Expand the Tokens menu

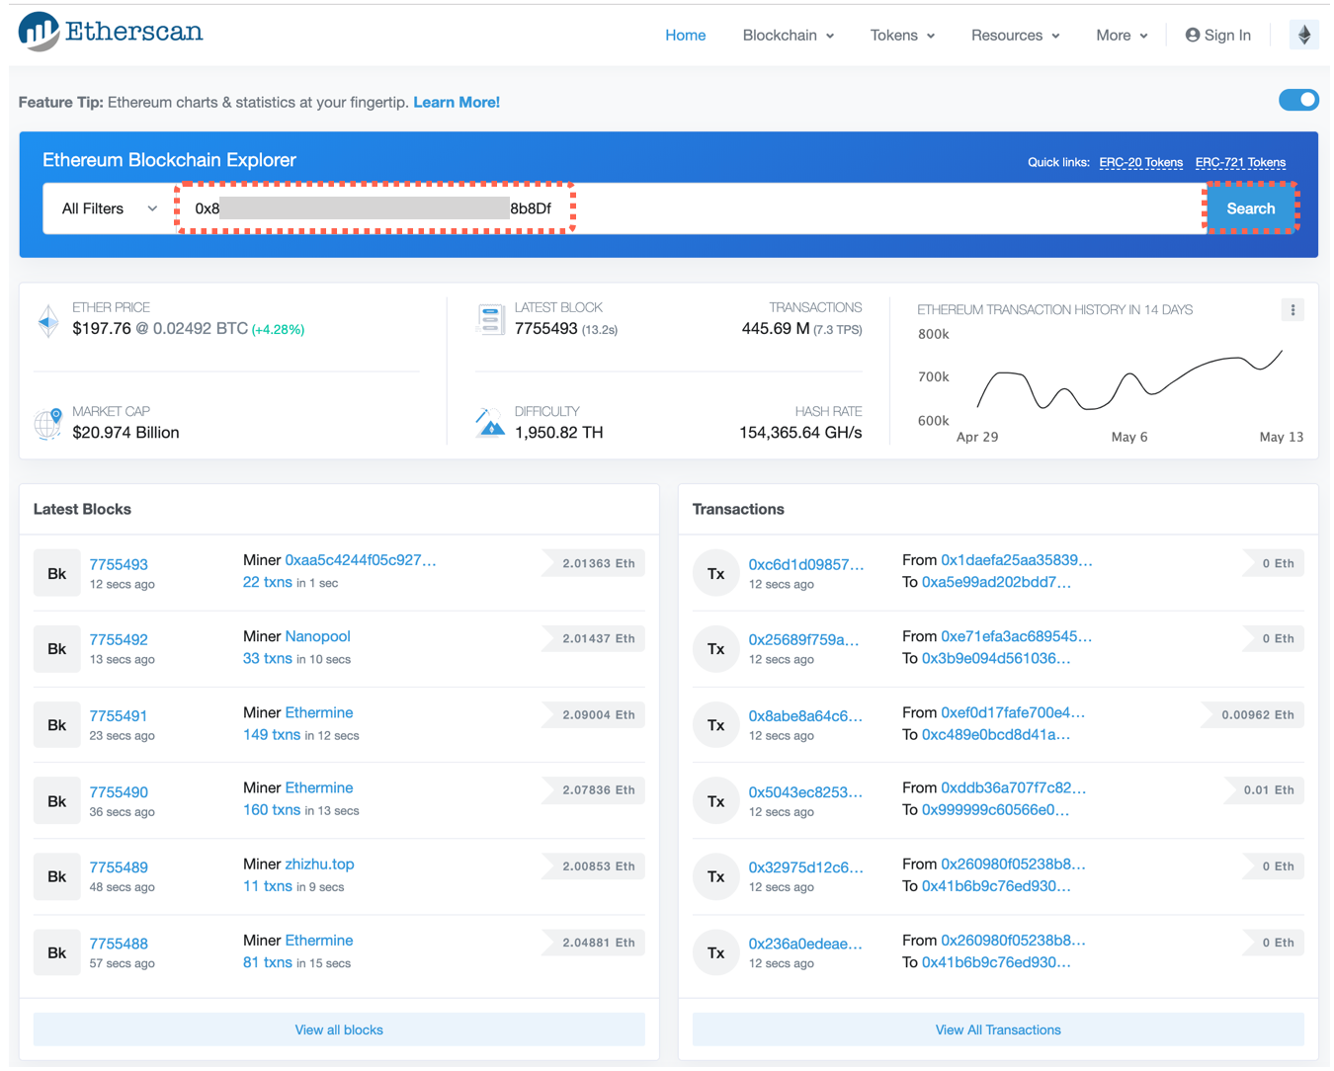click(902, 36)
